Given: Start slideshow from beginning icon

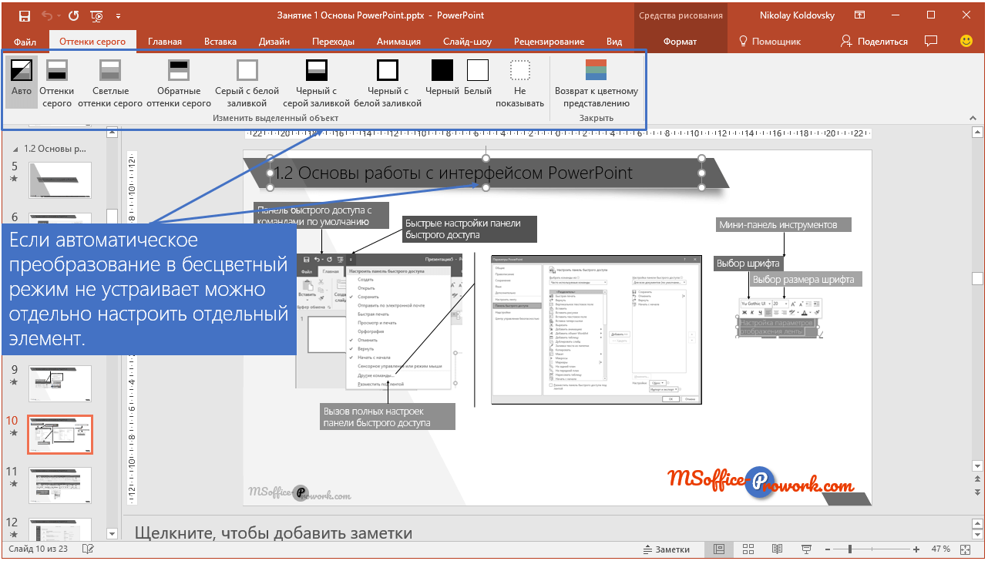Looking at the screenshot, I should point(97,15).
